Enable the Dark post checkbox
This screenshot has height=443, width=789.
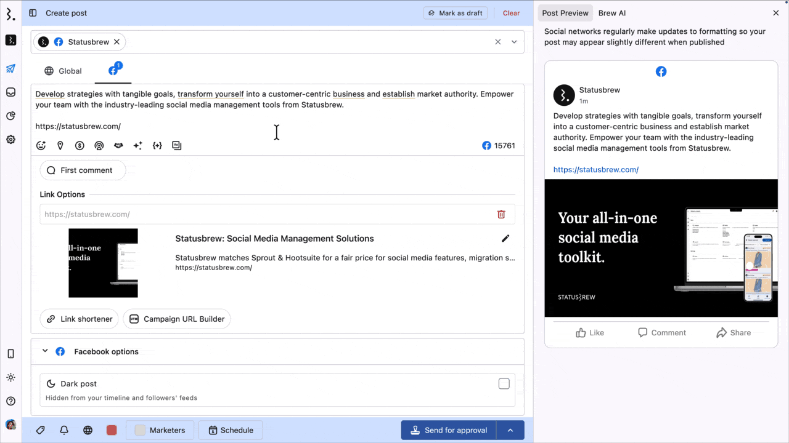(504, 384)
